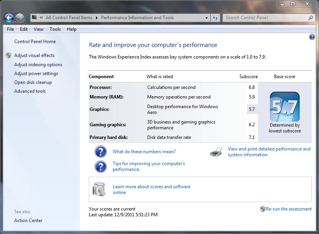Click the Last update timestamp text

click(123, 215)
